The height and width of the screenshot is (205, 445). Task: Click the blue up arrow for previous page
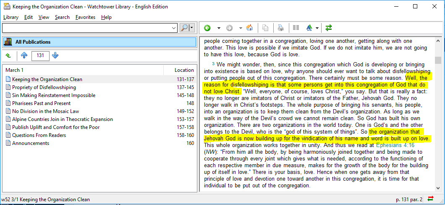(24, 55)
